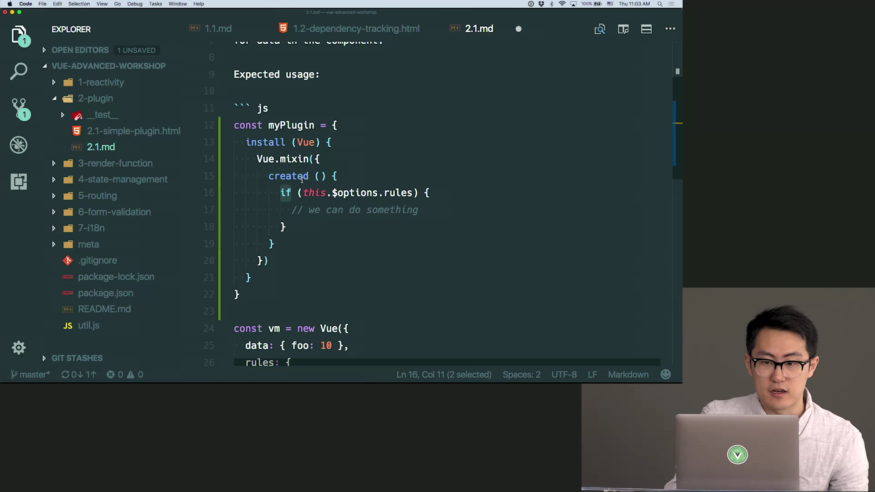The image size is (875, 492).
Task: Expand the Git Stashes section
Action: (x=44, y=358)
